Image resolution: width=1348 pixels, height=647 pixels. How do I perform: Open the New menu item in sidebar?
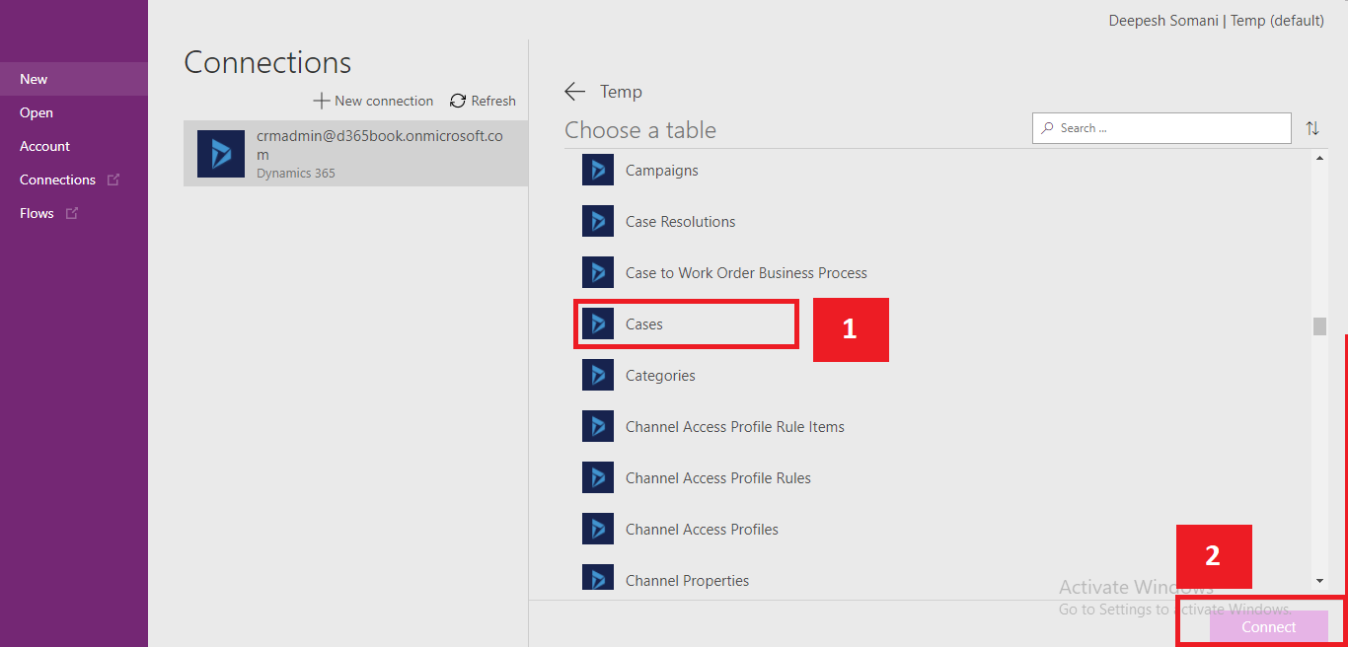point(74,79)
